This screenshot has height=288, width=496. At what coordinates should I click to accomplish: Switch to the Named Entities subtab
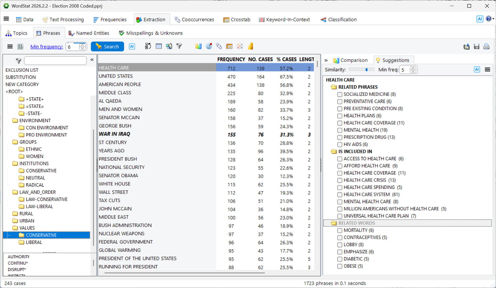(x=89, y=33)
